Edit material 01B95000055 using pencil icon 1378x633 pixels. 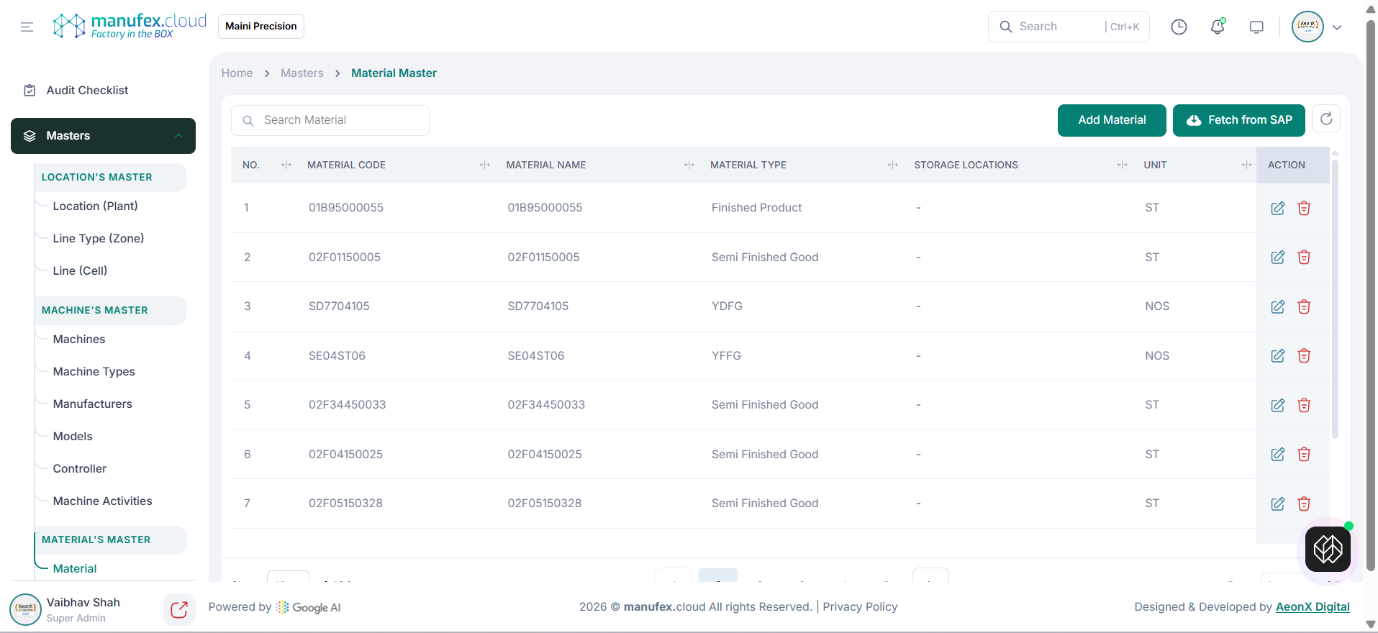pyautogui.click(x=1277, y=209)
